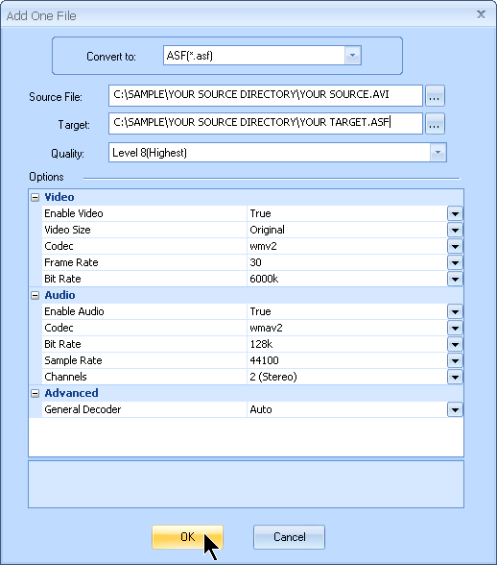Screen dimensions: 497x565
Task: Open the General Decoder dropdown arrow
Action: [455, 409]
